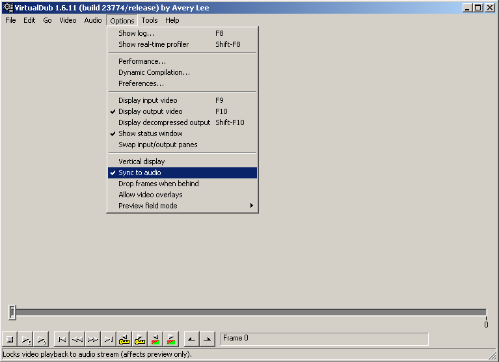Screen dimensions: 499x362
Task: Open the Go menu
Action: click(x=47, y=20)
